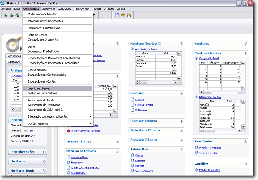Expand the Monitores panel on the right
The image size is (258, 180).
coord(246,44)
